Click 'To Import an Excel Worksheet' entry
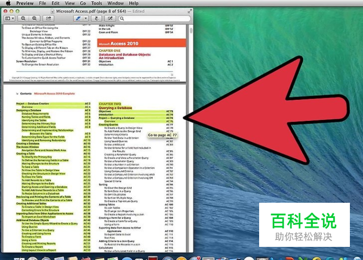This screenshot has width=363, height=260. pos(39,217)
